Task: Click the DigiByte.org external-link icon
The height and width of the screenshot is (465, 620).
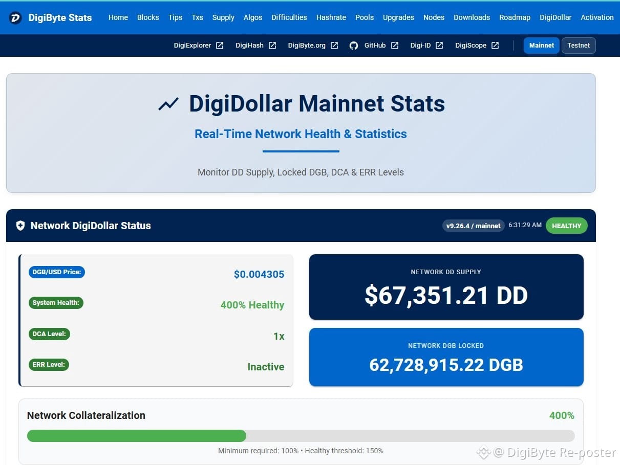Action: click(334, 46)
